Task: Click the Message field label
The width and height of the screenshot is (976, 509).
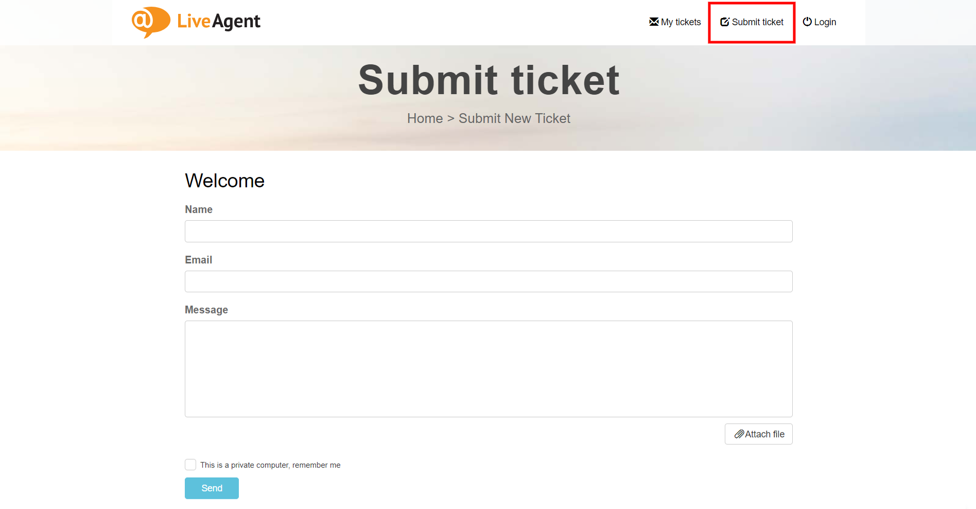Action: (206, 310)
